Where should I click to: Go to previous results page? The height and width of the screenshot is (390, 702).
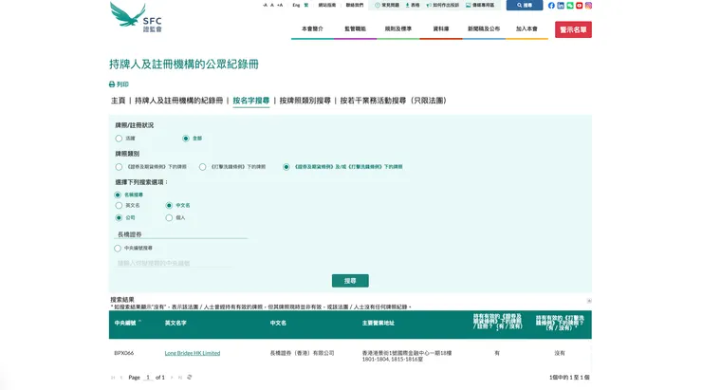(121, 378)
